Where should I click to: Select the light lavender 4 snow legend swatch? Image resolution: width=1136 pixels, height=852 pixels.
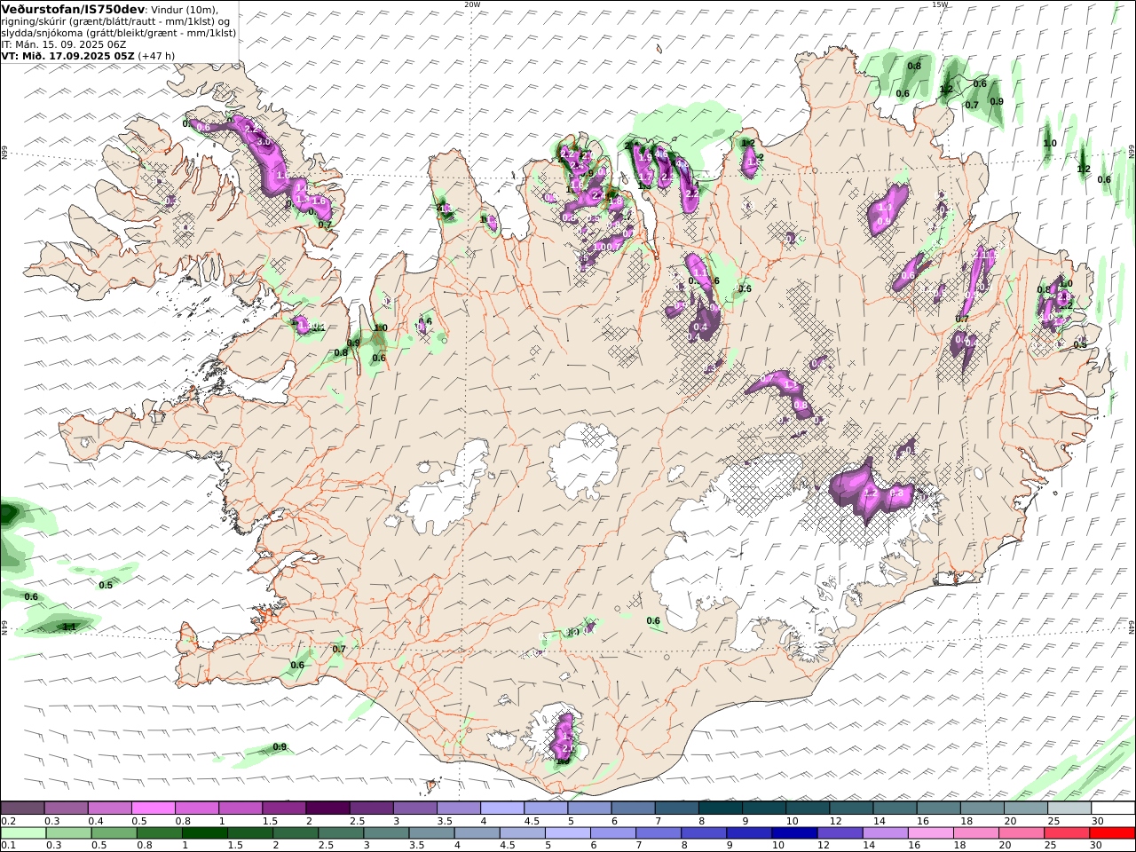501,808
